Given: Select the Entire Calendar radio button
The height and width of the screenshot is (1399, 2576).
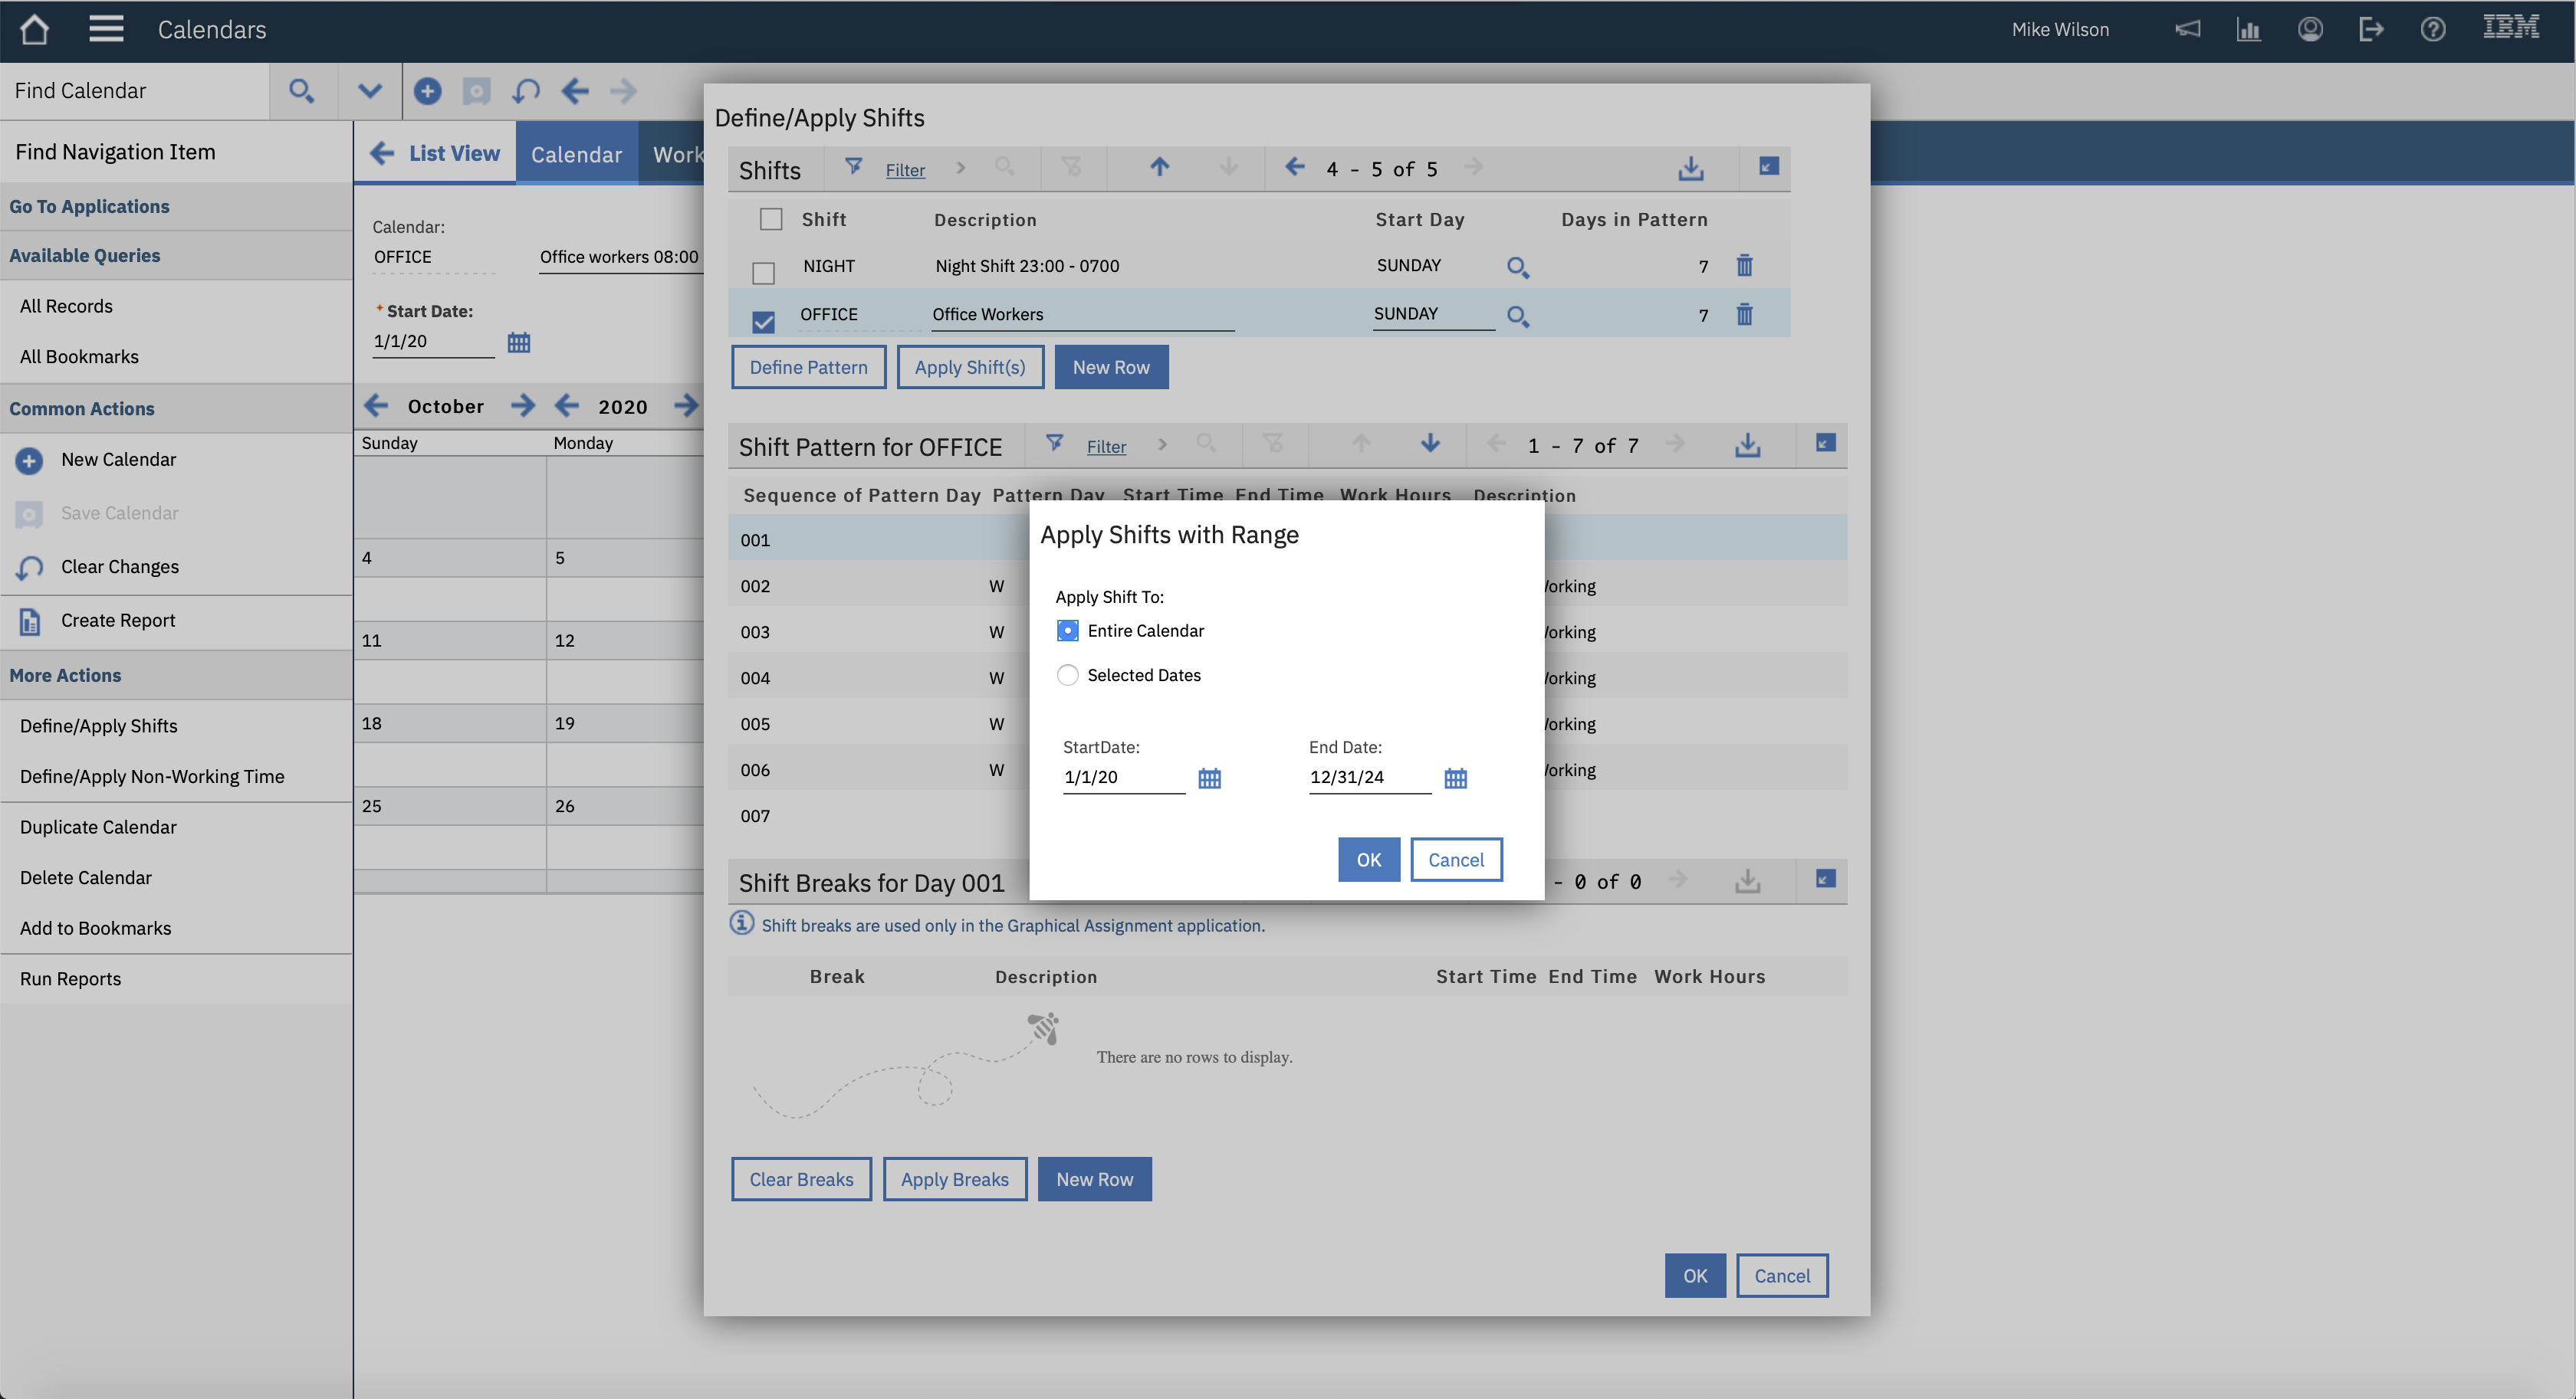Looking at the screenshot, I should click(x=1067, y=631).
